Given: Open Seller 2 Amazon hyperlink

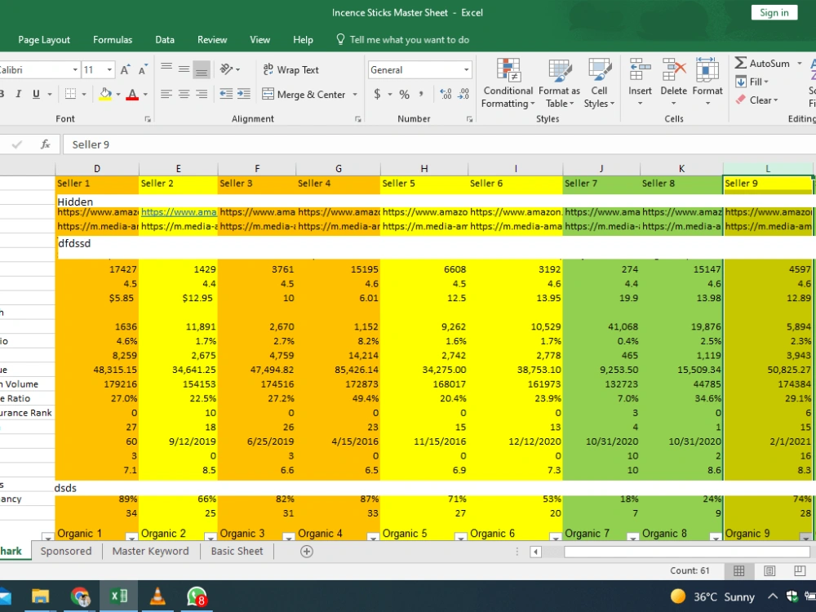Looking at the screenshot, I should (179, 212).
